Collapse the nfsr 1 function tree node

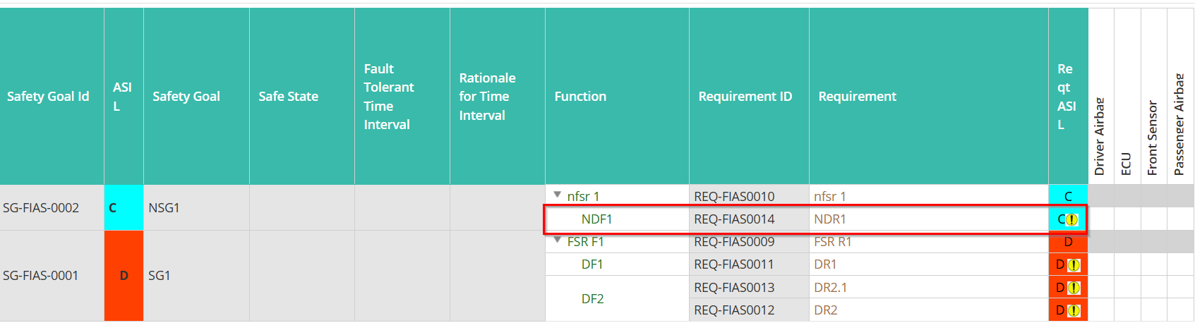558,195
